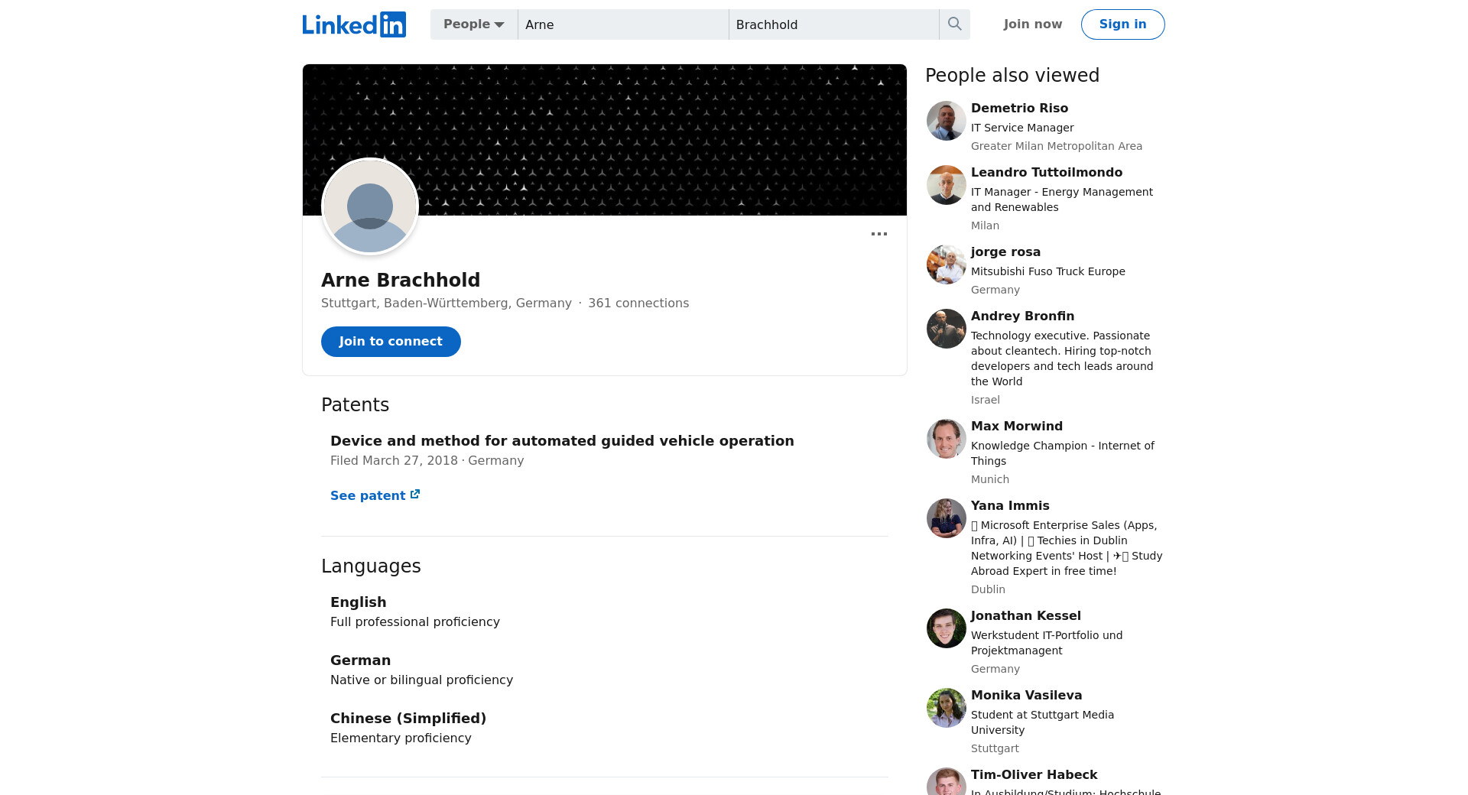The height and width of the screenshot is (795, 1468).
Task: Open Demetrio Riso's profile photo
Action: click(946, 121)
